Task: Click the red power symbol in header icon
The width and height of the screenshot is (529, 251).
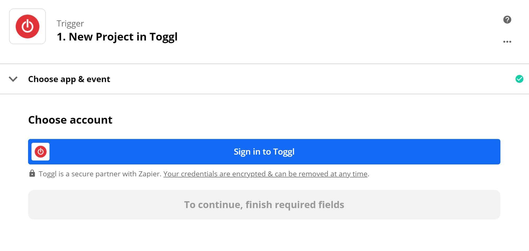Action: (27, 26)
